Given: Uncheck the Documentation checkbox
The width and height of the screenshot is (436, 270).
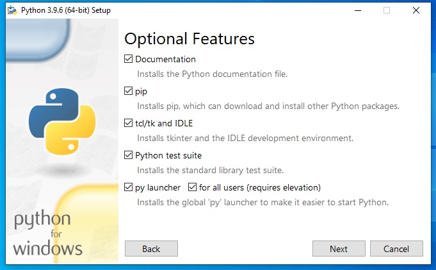Looking at the screenshot, I should (x=129, y=59).
